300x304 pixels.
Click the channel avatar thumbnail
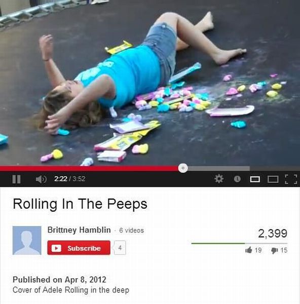pyautogui.click(x=27, y=240)
